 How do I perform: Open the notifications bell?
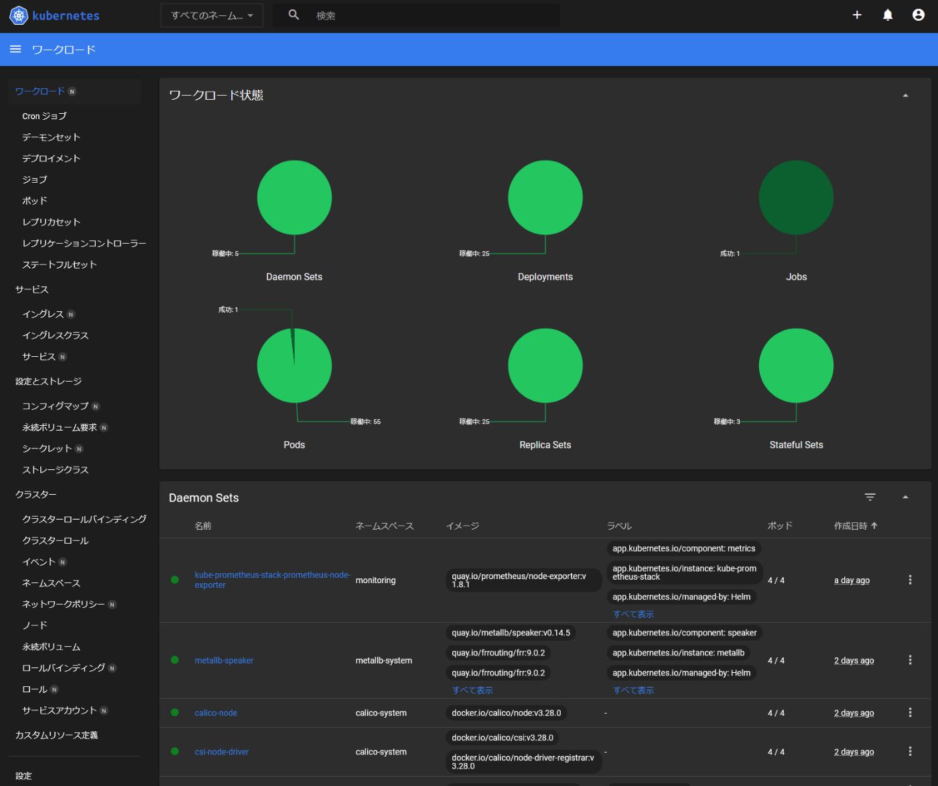(x=888, y=15)
